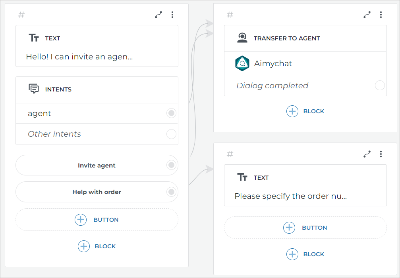The width and height of the screenshot is (400, 278).
Task: Click the Intents chat bubble icon
Action: pos(34,89)
